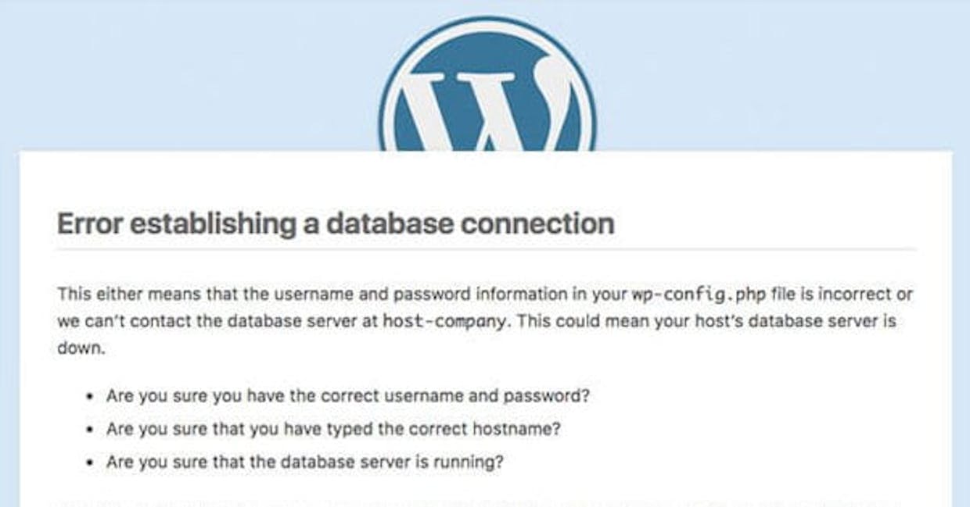Click "Are you sure you have the correct username and password?"

tap(348, 395)
